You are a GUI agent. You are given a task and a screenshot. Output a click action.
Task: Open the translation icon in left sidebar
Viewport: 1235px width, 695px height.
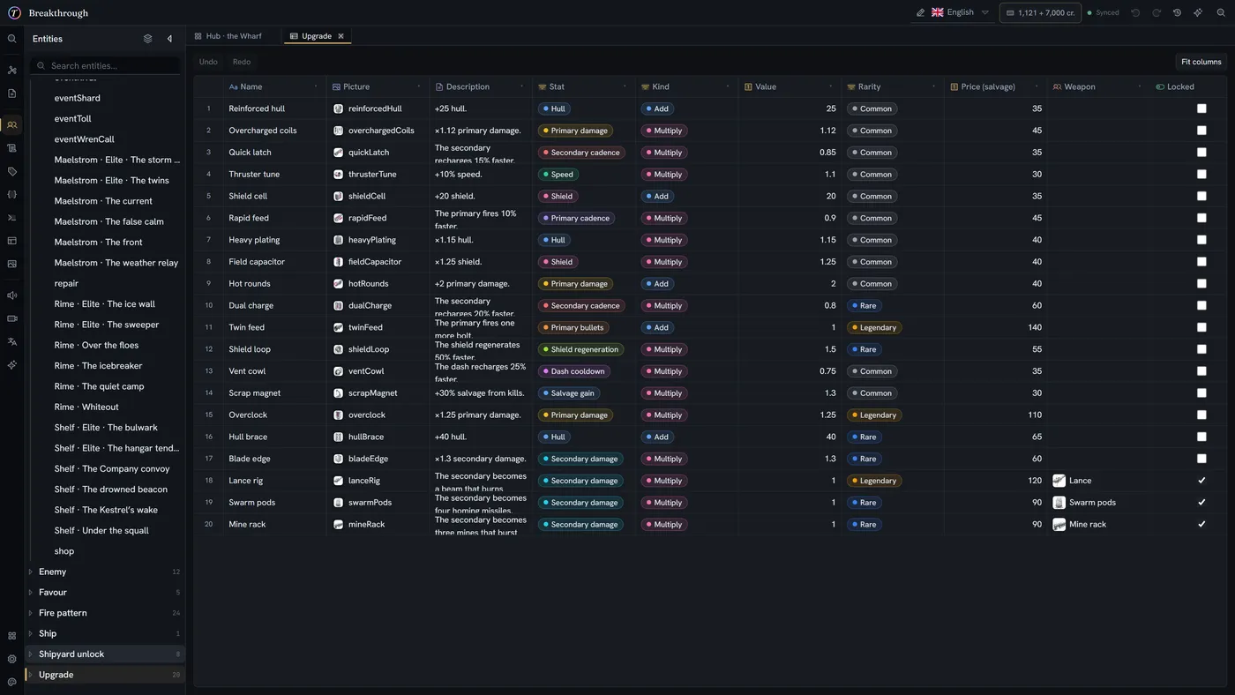click(x=12, y=341)
